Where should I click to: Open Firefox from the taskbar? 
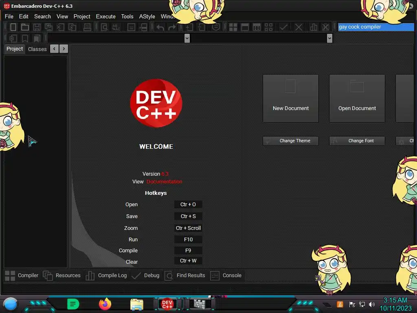coord(105,304)
